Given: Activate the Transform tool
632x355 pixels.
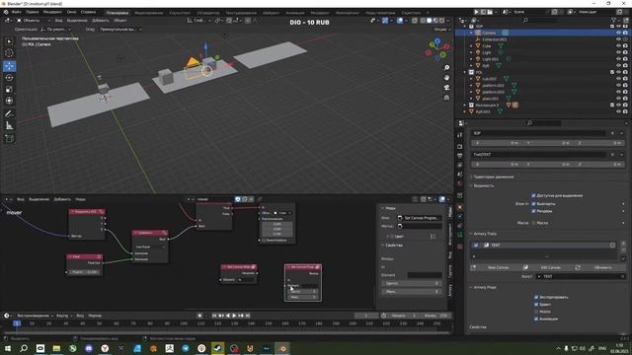Looking at the screenshot, I should [x=9, y=101].
